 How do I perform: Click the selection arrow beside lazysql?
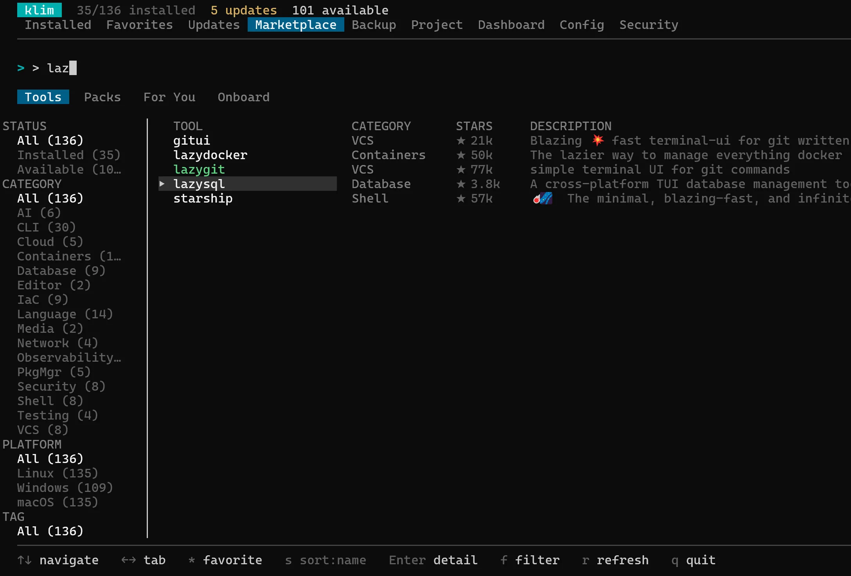[162, 184]
